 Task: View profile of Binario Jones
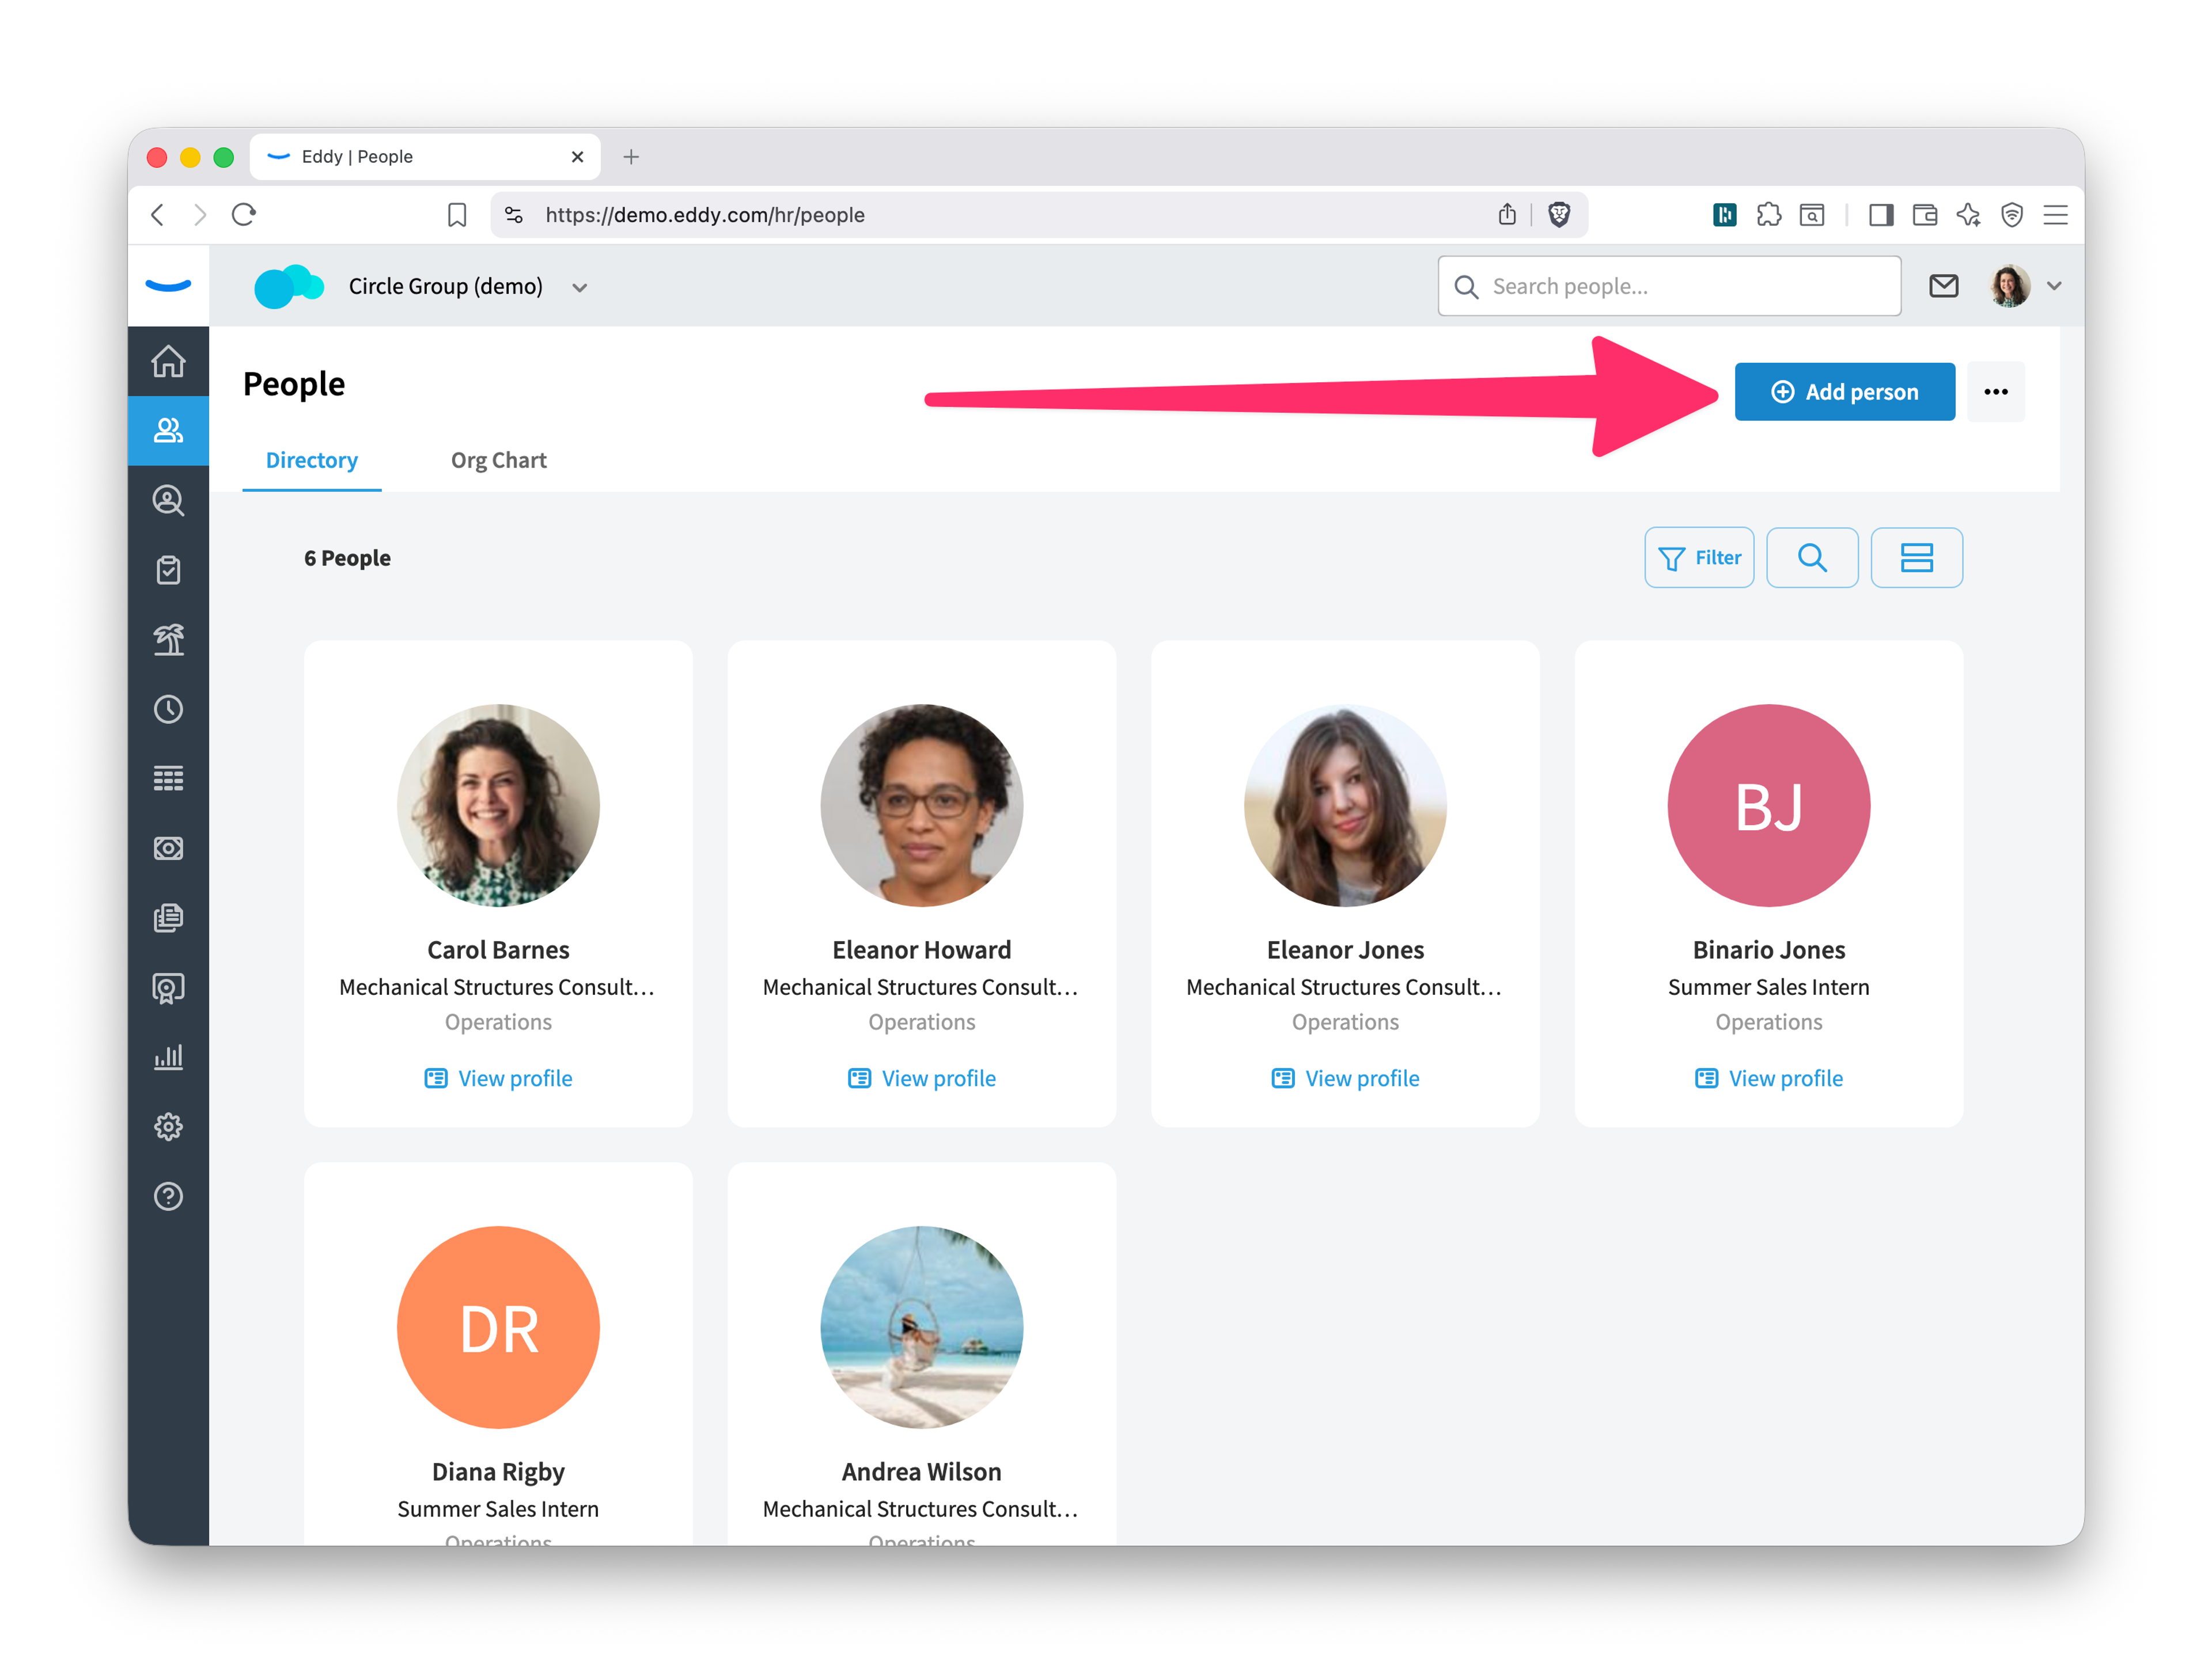1769,1078
